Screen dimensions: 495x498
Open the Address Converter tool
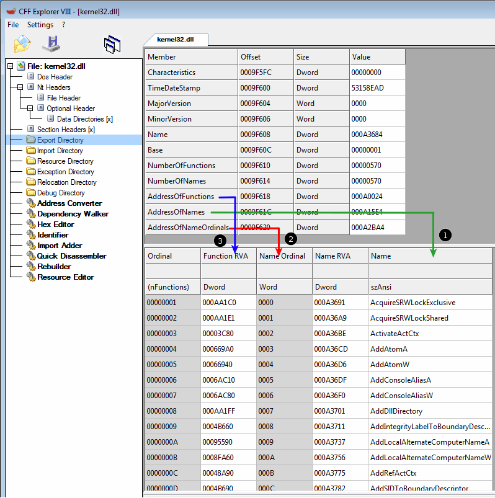pyautogui.click(x=69, y=203)
